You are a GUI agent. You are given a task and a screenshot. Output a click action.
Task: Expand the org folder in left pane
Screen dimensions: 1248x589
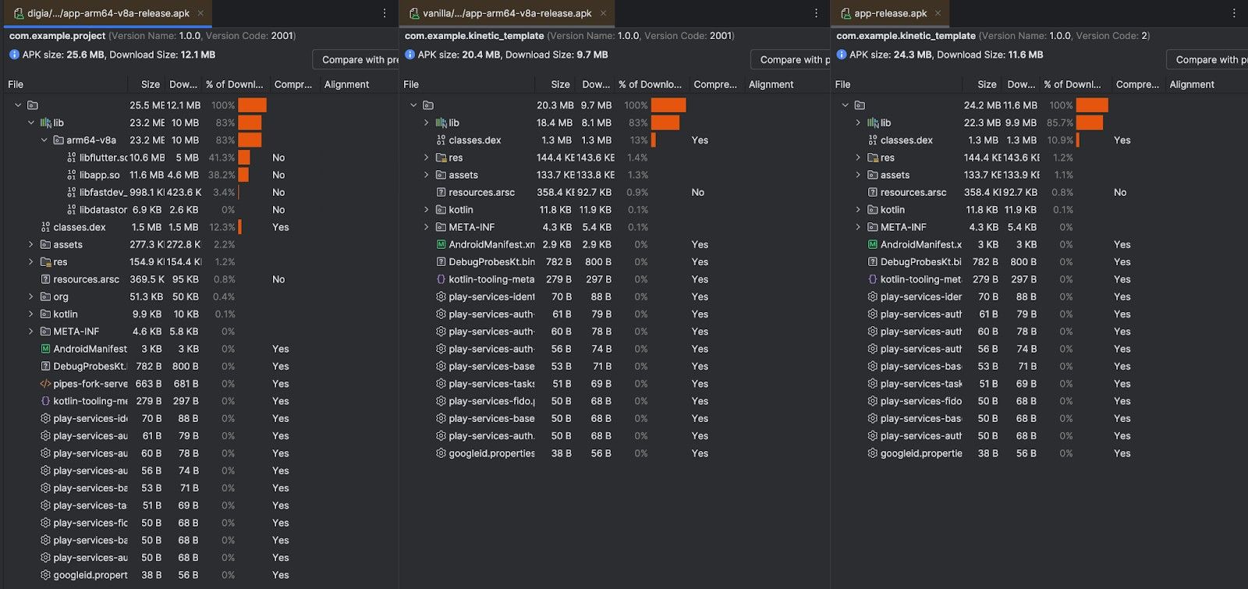coord(31,296)
